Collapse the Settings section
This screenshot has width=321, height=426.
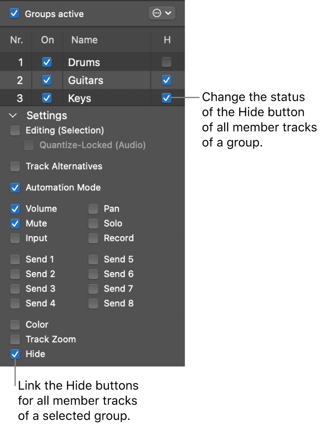(x=12, y=115)
